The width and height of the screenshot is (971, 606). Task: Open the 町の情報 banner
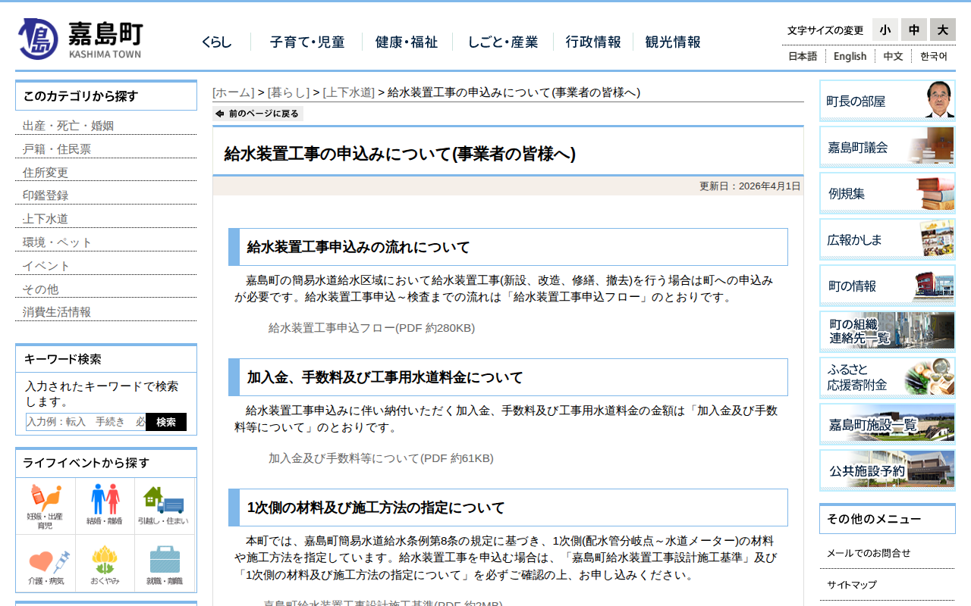click(888, 286)
